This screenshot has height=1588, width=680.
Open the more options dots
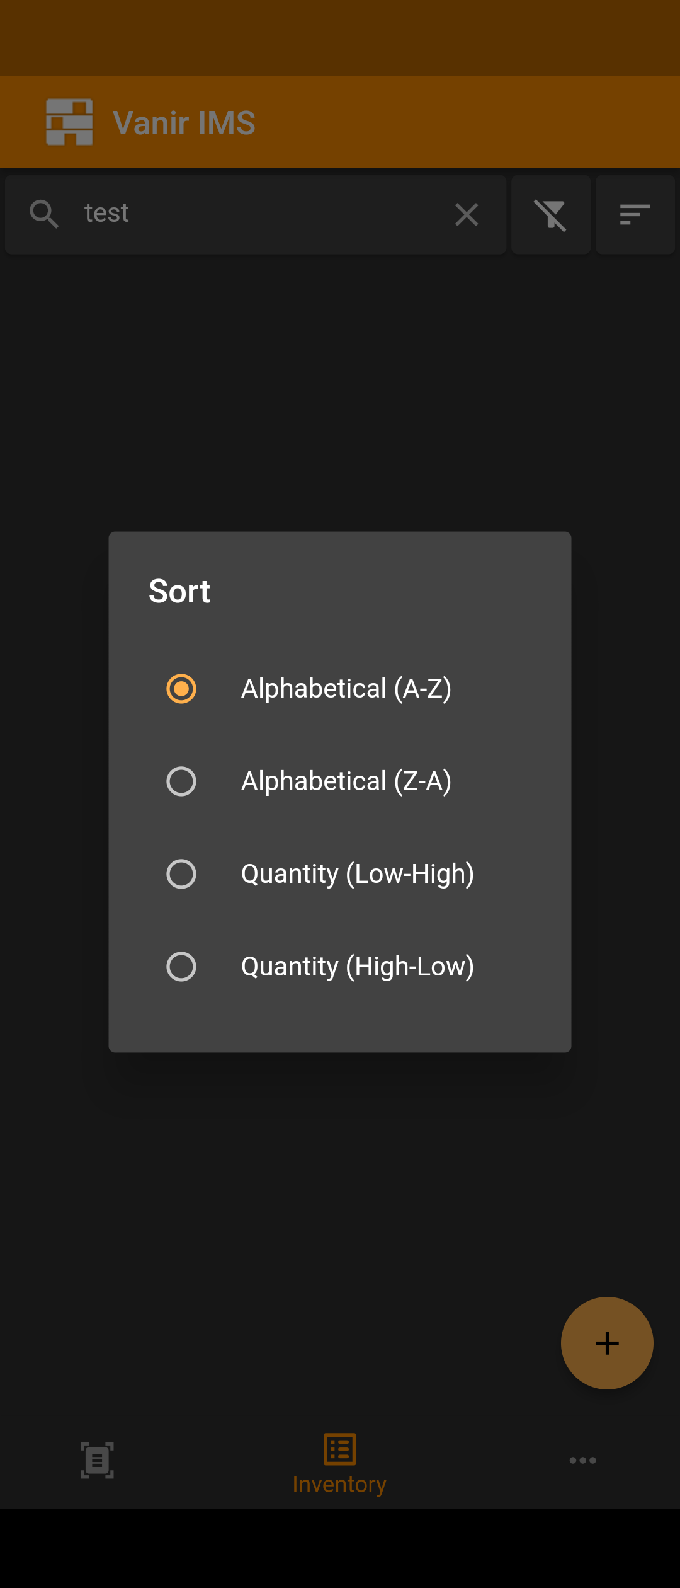[582, 1460]
